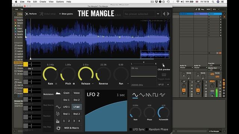Select the triangle LFO waveform
Viewport: 239px width, 134px height.
pos(142,95)
